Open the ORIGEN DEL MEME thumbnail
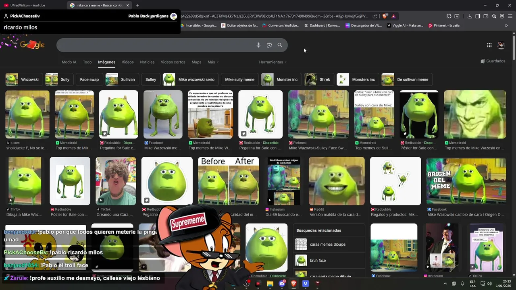The height and width of the screenshot is (290, 516). point(466,181)
